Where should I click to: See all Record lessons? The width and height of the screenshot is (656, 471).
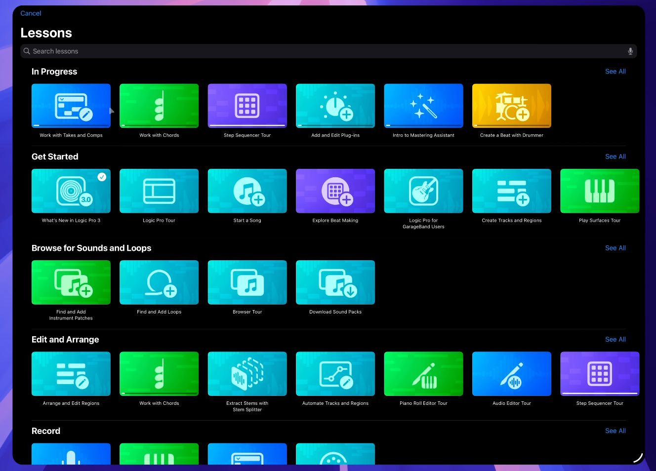(x=615, y=431)
